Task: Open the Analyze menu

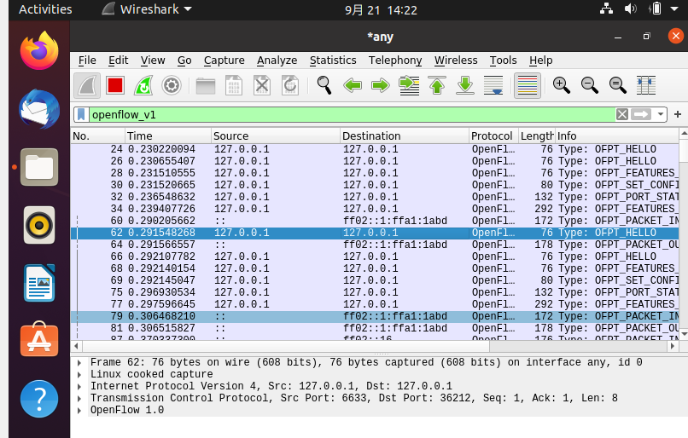Action: click(x=277, y=61)
